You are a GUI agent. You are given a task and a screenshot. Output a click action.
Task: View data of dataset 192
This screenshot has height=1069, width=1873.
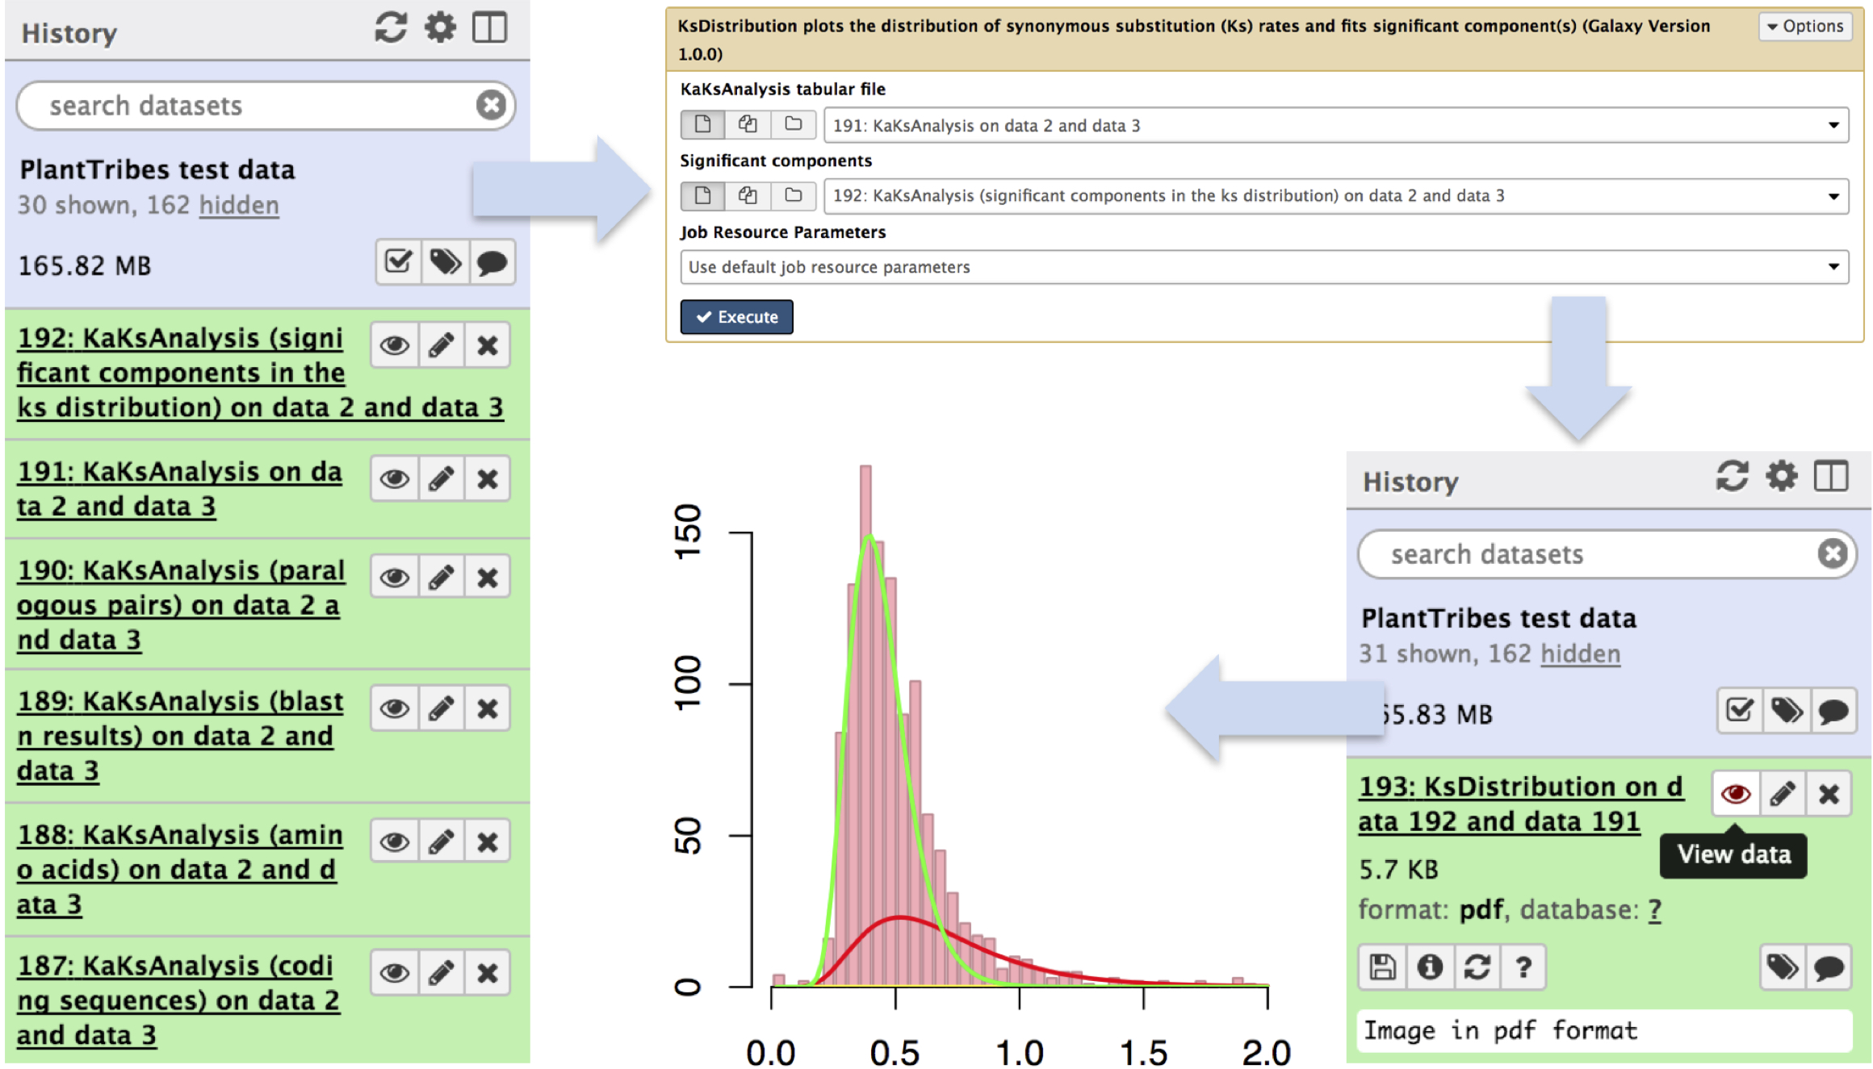tap(395, 346)
